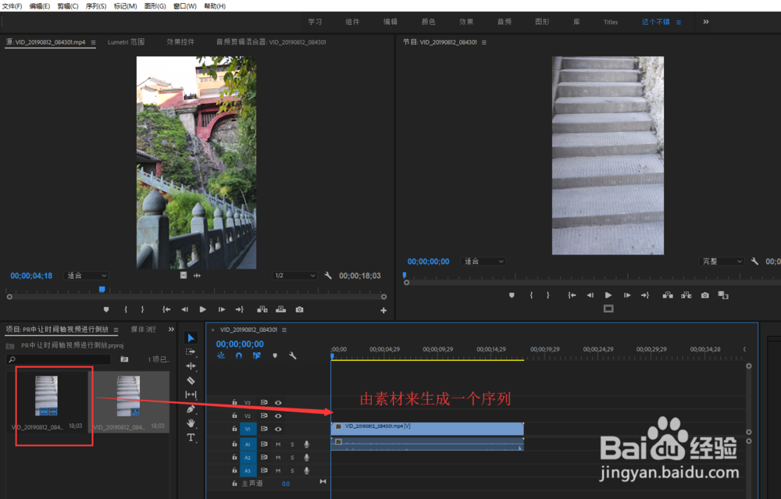Select the Track Select Forward tool
This screenshot has width=781, height=499.
click(x=191, y=351)
